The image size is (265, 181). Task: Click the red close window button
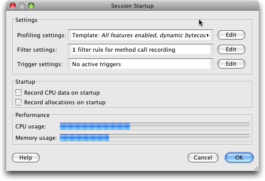click(13, 6)
